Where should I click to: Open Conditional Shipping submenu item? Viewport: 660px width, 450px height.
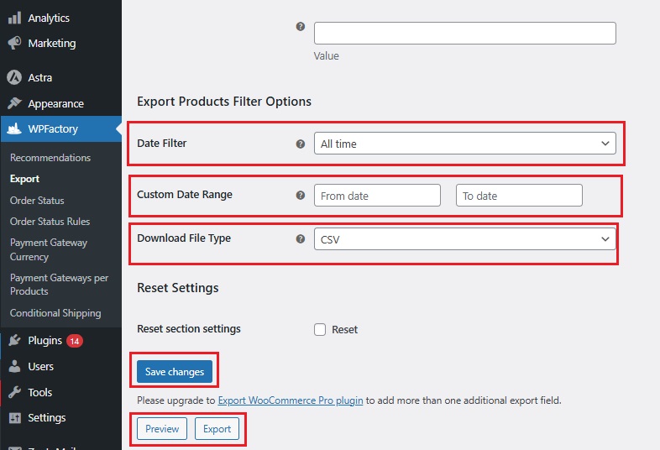(x=55, y=313)
